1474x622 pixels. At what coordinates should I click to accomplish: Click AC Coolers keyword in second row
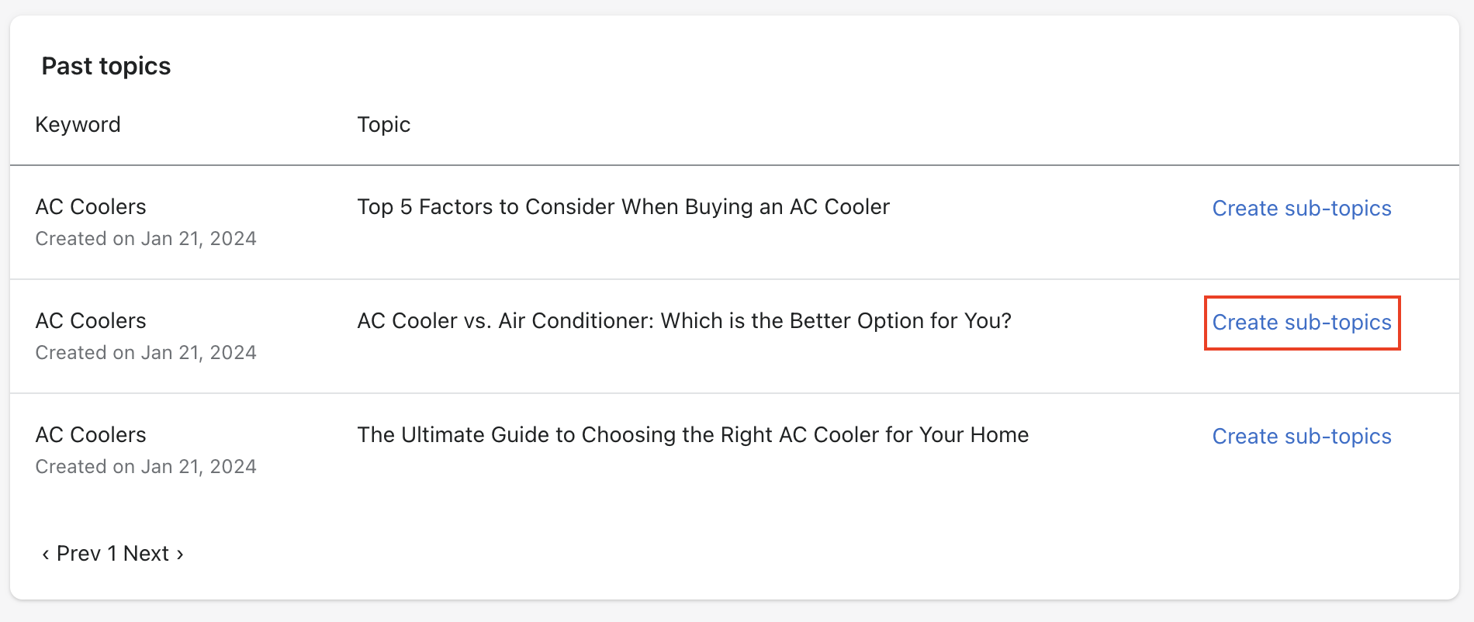(x=91, y=321)
